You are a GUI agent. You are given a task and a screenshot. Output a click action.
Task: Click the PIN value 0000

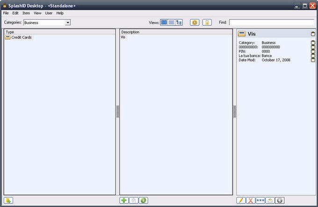click(266, 51)
